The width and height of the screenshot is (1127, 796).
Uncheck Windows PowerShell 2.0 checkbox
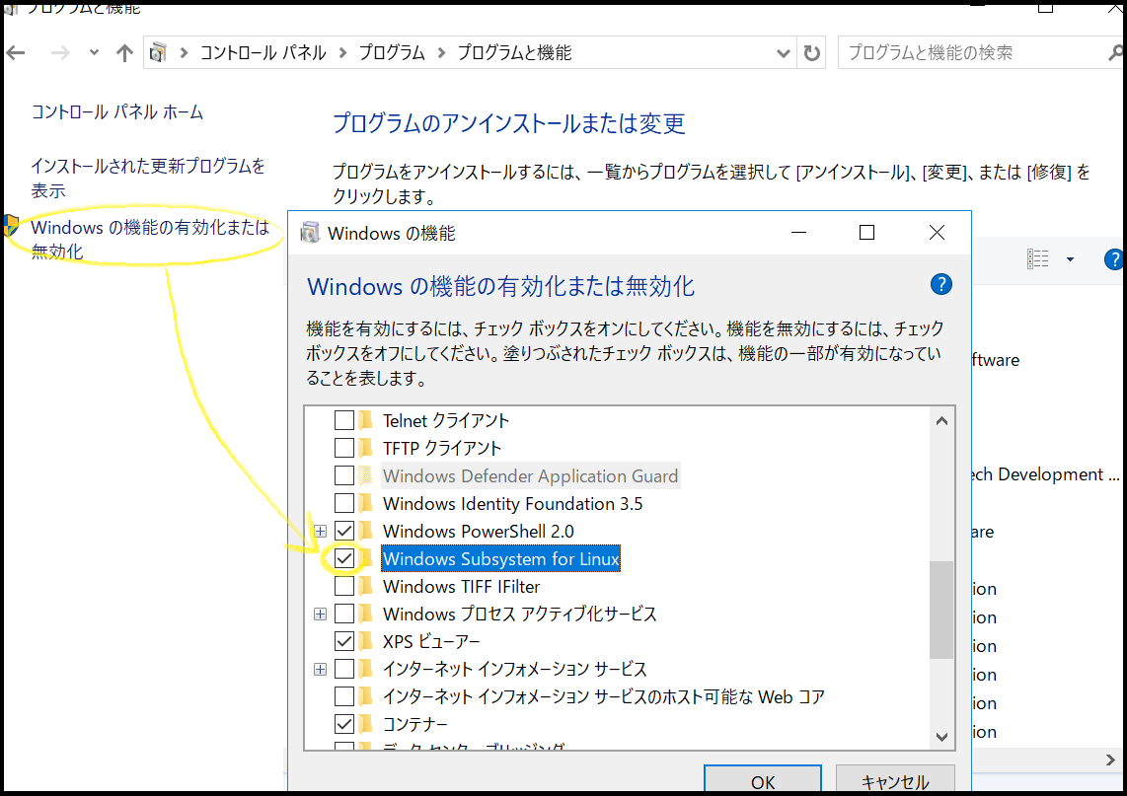tap(344, 531)
